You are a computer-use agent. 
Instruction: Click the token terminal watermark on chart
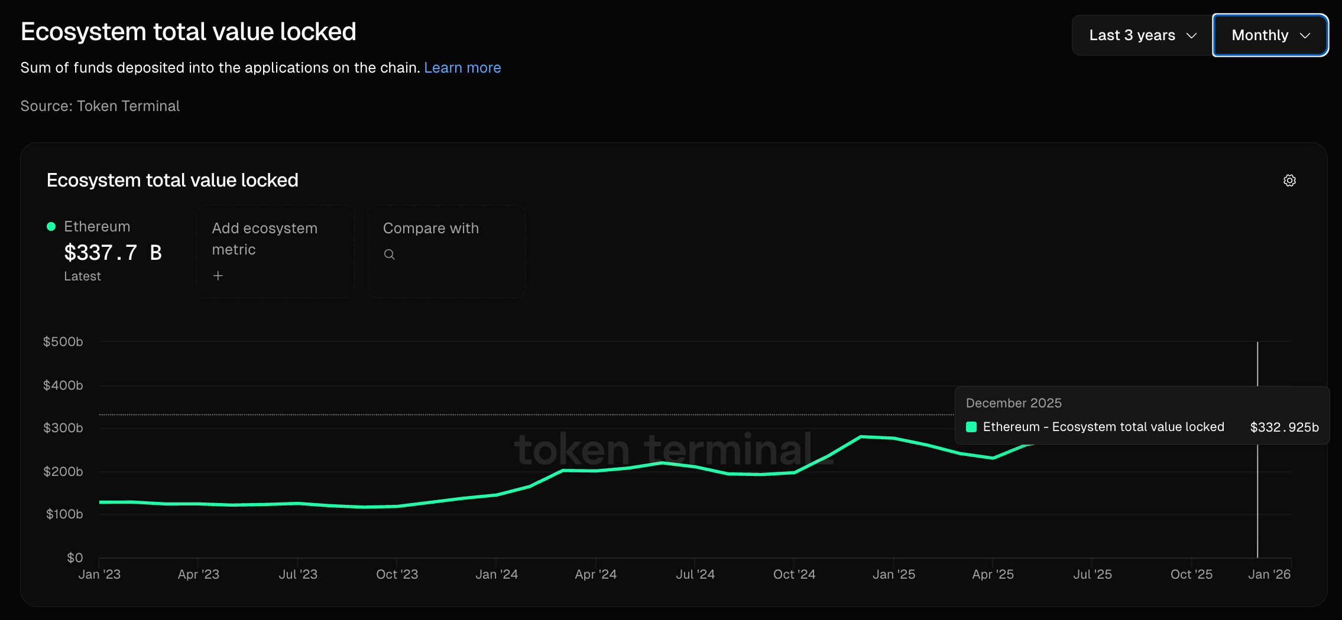[674, 450]
